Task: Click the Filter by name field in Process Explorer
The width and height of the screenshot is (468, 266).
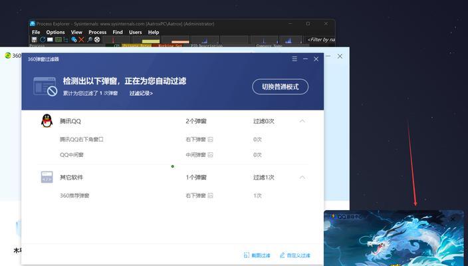Action: (x=320, y=40)
